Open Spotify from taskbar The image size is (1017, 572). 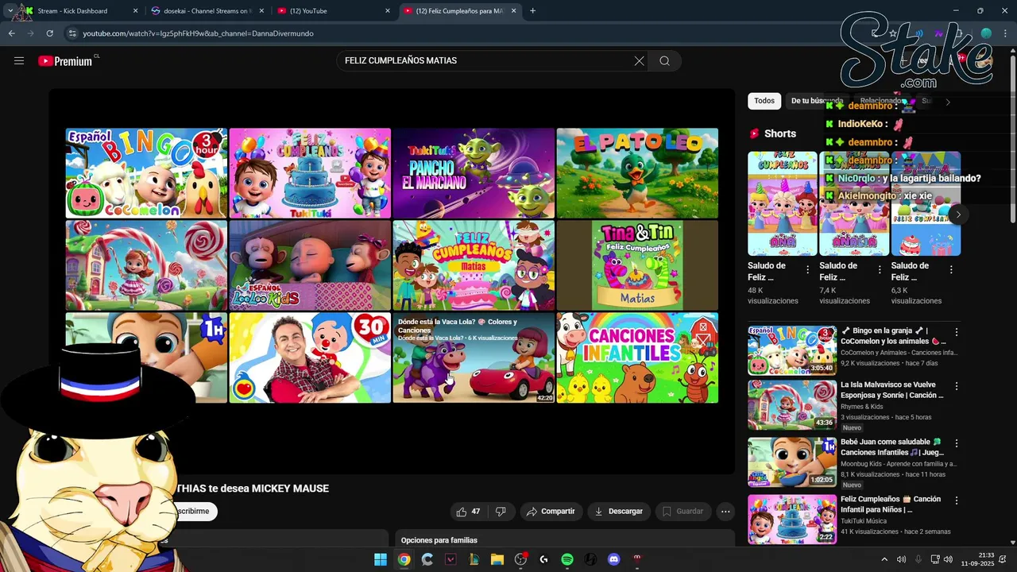[x=567, y=559]
